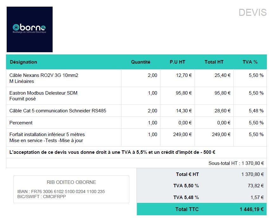The width and height of the screenshot is (271, 219).
Task: Select the Total HT column header
Action: pyautogui.click(x=214, y=62)
